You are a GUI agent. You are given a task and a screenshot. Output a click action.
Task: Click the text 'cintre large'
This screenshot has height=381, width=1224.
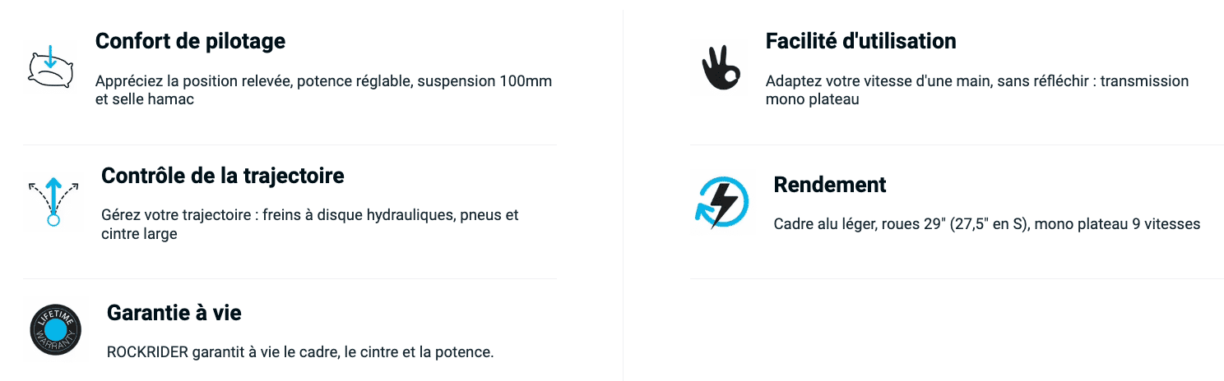point(139,233)
